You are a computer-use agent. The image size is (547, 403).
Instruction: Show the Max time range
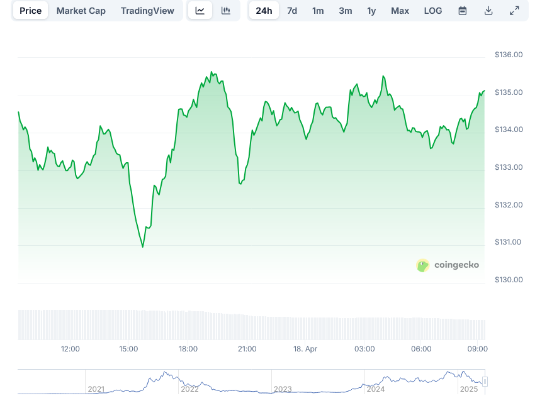point(400,11)
